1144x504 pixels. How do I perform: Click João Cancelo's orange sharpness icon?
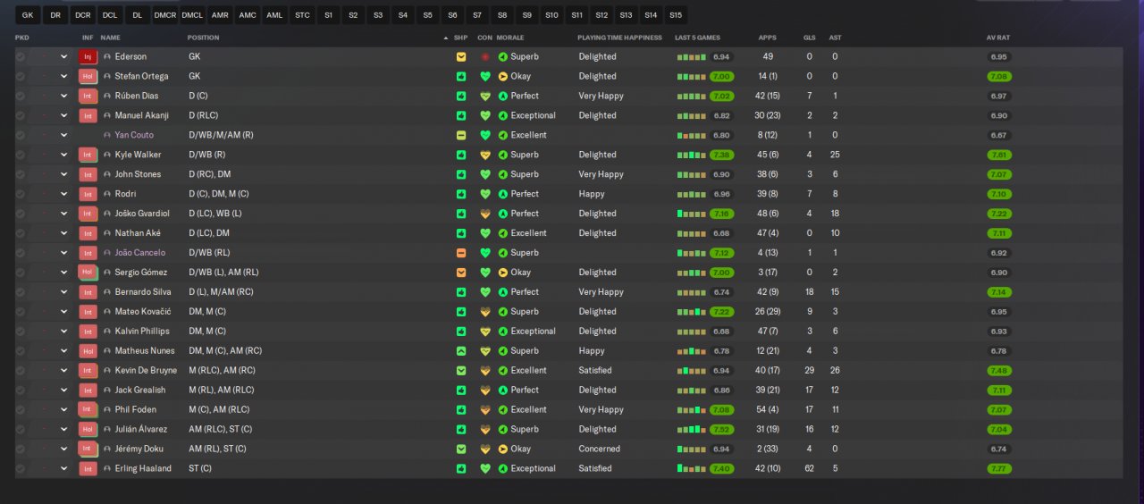point(461,253)
